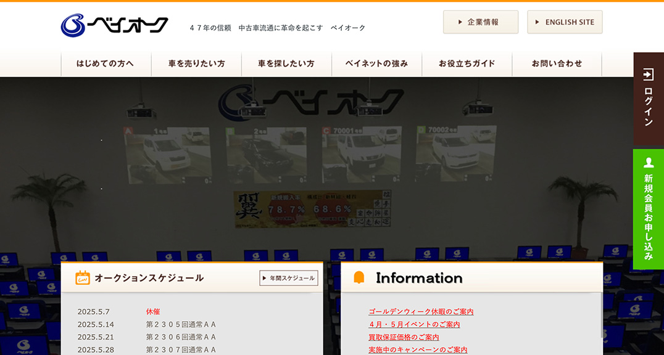664x355 pixels.
Task: Open the お役立ちガイド menu item
Action: [467, 64]
